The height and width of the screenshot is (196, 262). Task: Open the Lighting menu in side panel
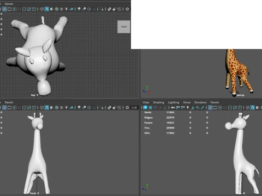[x=174, y=102]
